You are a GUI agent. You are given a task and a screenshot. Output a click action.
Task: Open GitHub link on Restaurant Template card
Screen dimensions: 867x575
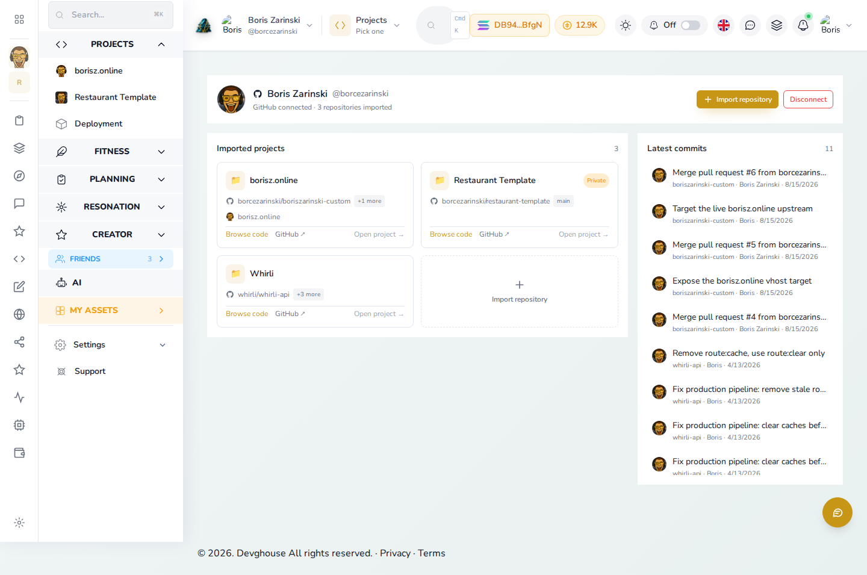tap(494, 234)
